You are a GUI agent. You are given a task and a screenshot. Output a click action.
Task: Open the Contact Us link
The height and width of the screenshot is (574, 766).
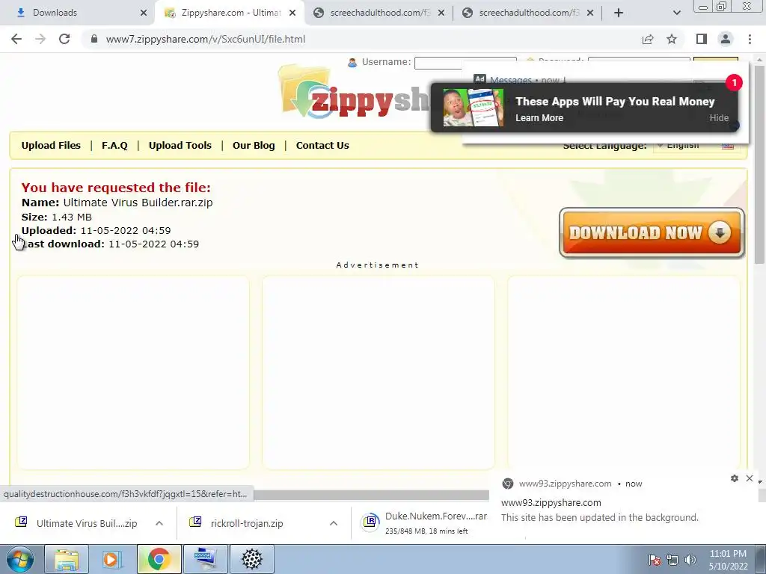pyautogui.click(x=322, y=146)
